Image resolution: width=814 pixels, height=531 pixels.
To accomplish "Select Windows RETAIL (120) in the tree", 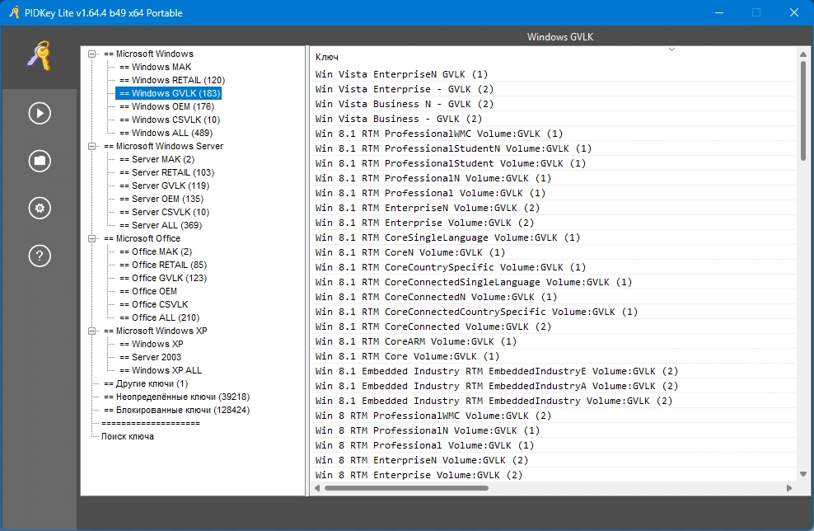I will point(172,80).
